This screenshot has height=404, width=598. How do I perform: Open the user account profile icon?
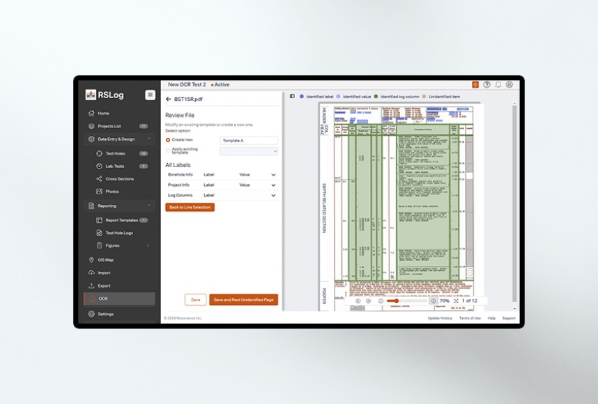509,84
